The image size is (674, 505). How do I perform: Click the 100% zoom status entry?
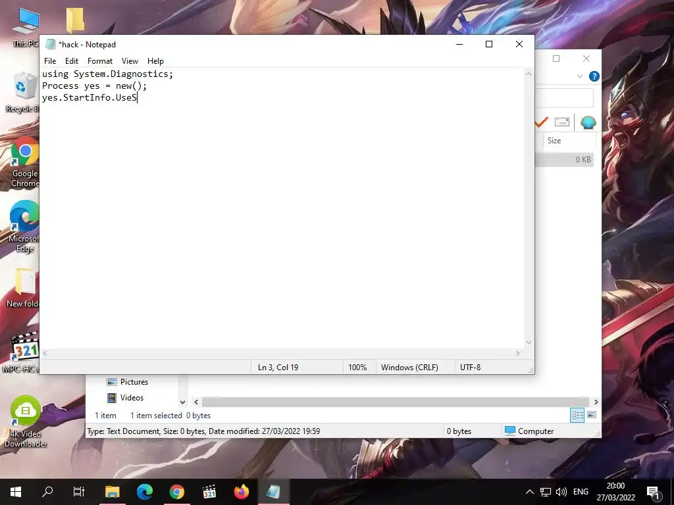coord(357,368)
